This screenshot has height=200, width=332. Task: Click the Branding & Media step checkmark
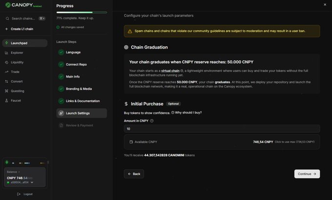coord(61,89)
